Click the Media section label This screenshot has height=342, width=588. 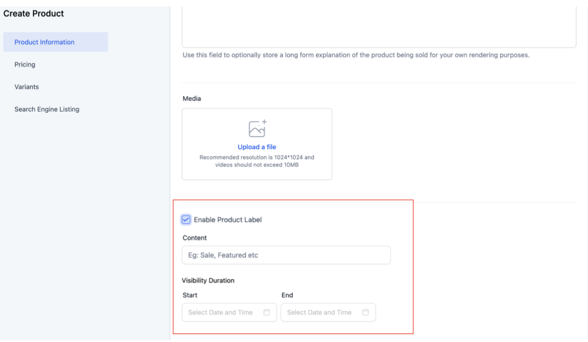click(192, 98)
